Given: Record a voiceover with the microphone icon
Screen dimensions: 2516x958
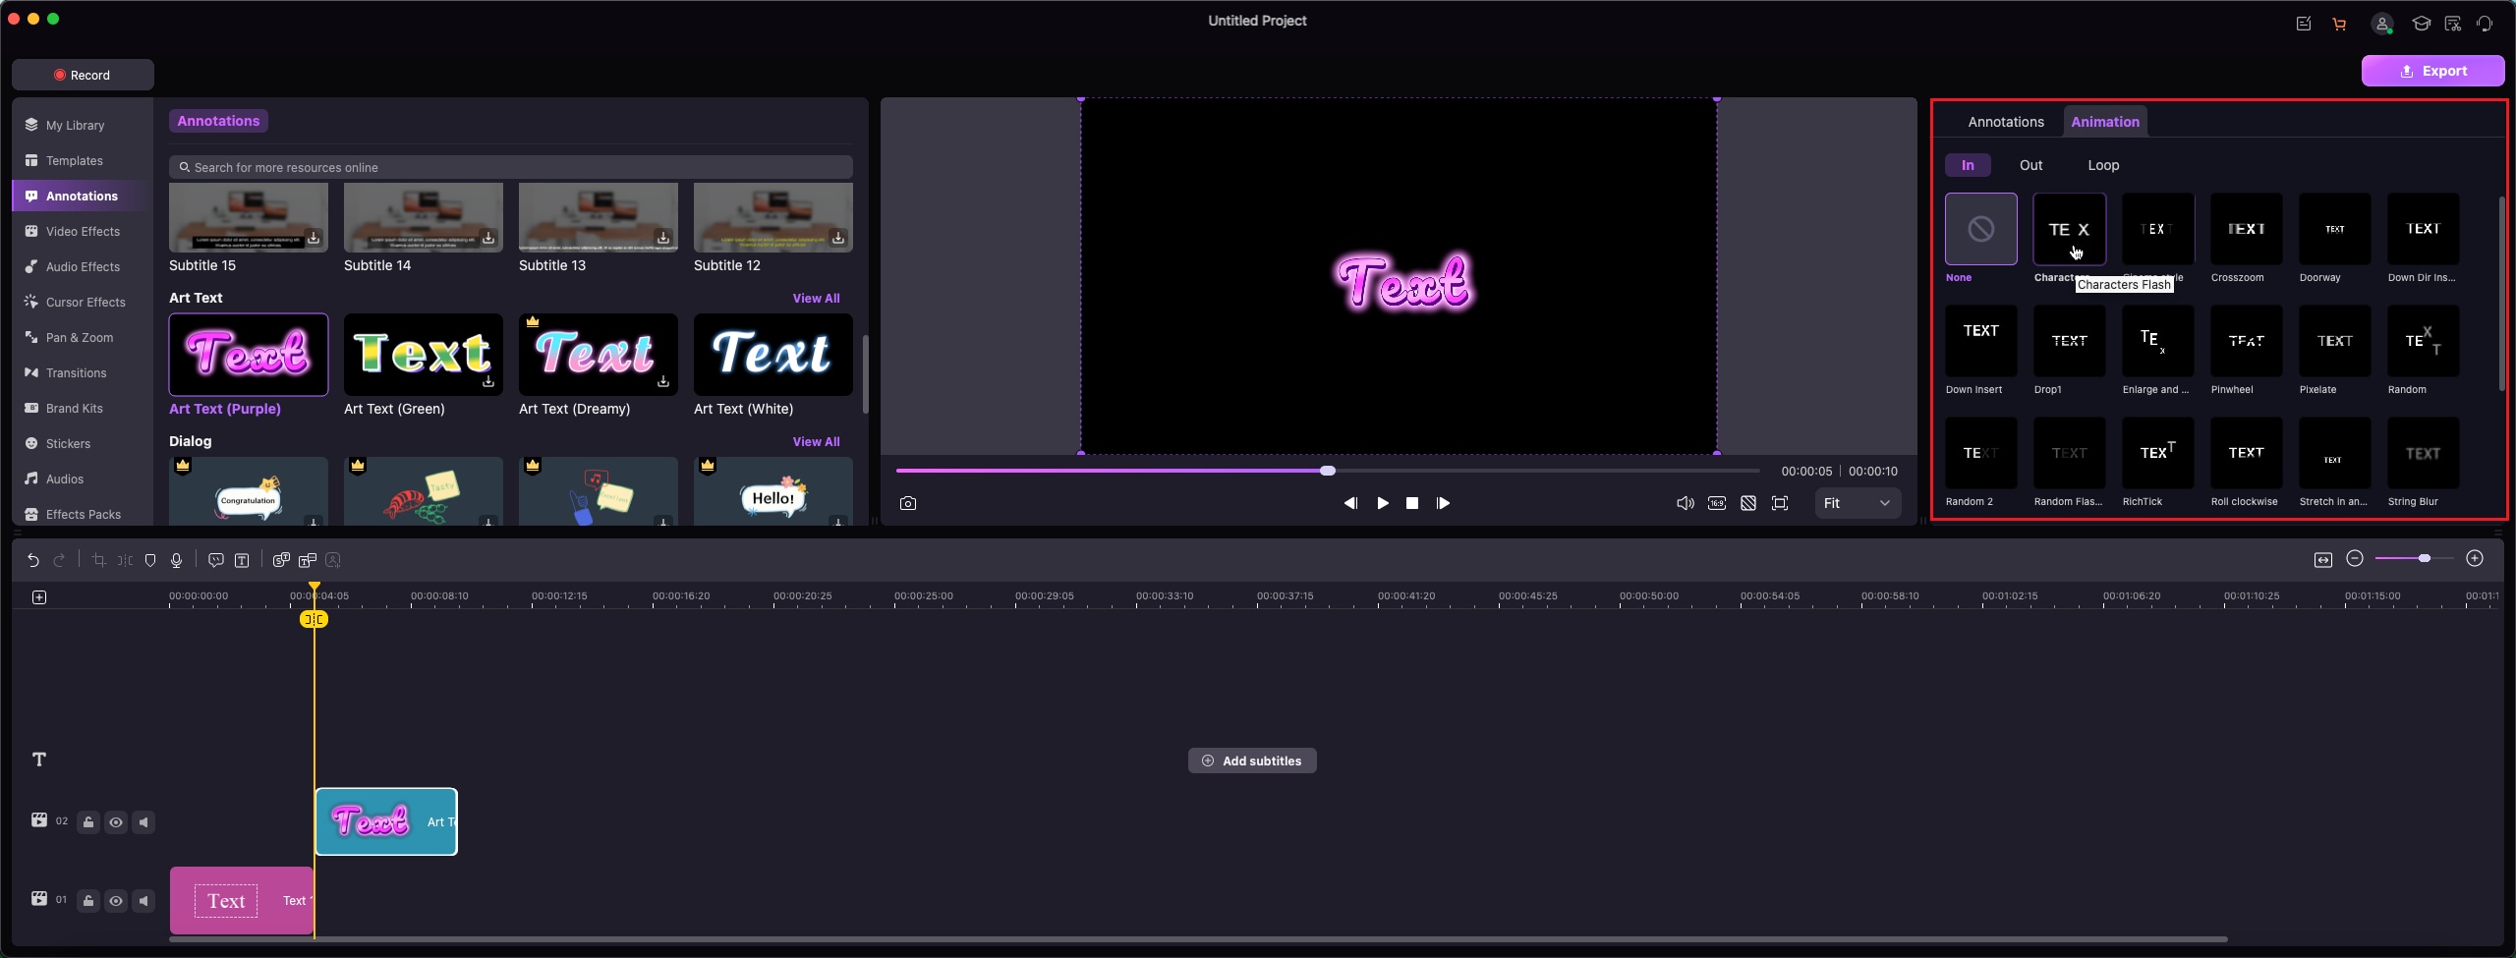Looking at the screenshot, I should (x=176, y=560).
